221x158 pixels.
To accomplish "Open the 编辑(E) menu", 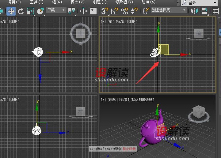I will pos(14,2).
